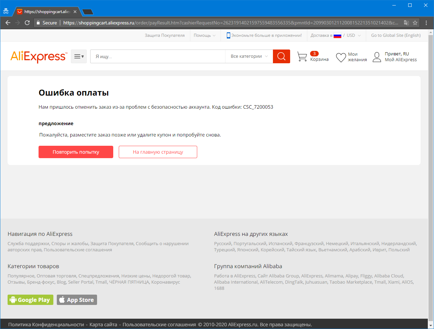This screenshot has height=329, width=434.
Task: Open the Все категории dropdown
Action: (x=249, y=56)
